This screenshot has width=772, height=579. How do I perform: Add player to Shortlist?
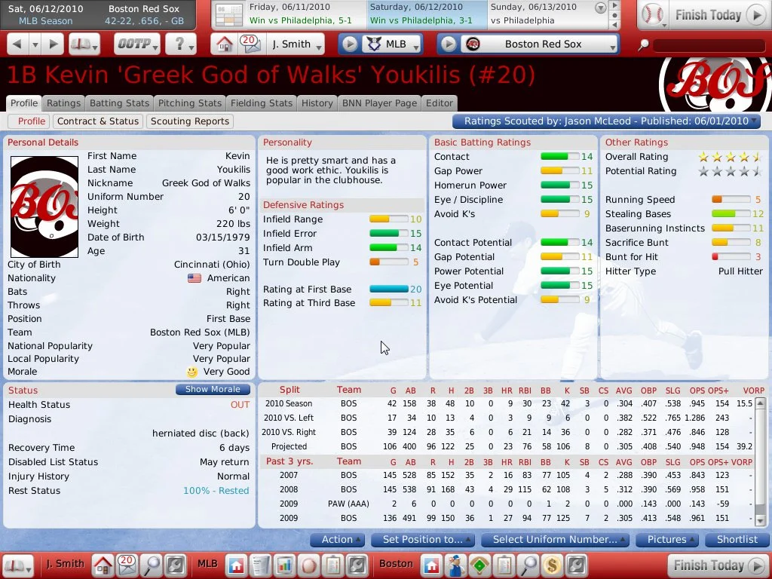737,540
